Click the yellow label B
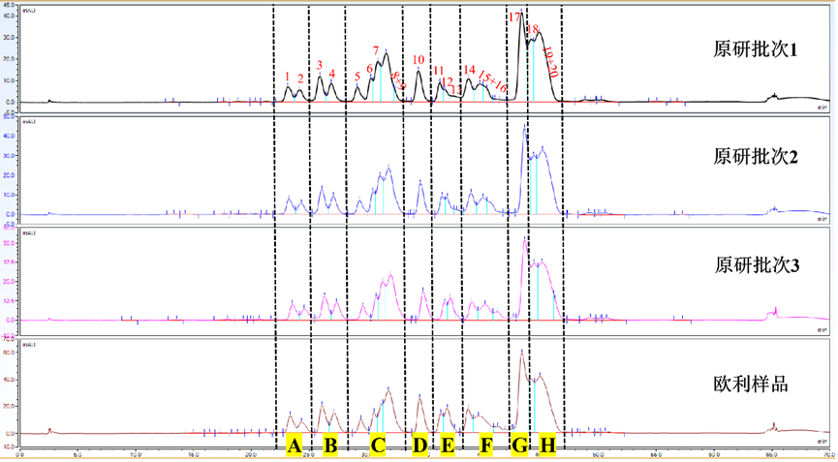Screen dimensions: 838x462 pos(330,445)
